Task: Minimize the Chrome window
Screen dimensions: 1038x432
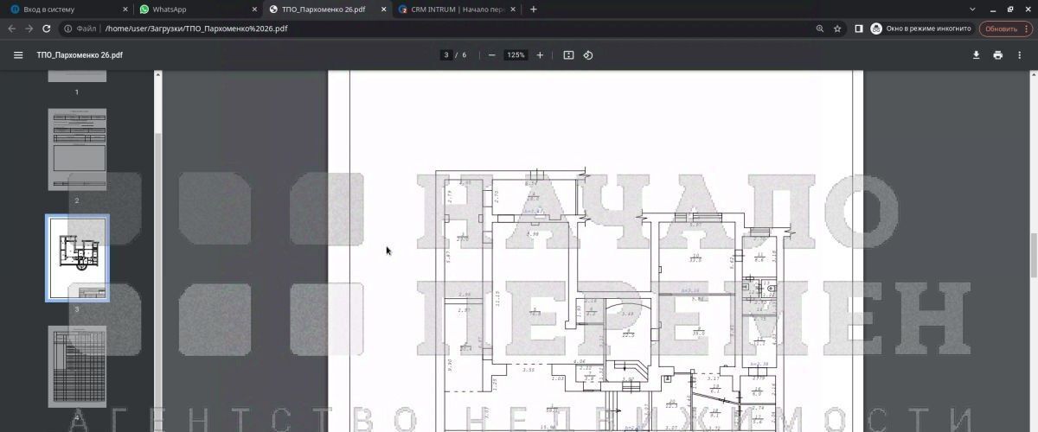Action: [995, 10]
